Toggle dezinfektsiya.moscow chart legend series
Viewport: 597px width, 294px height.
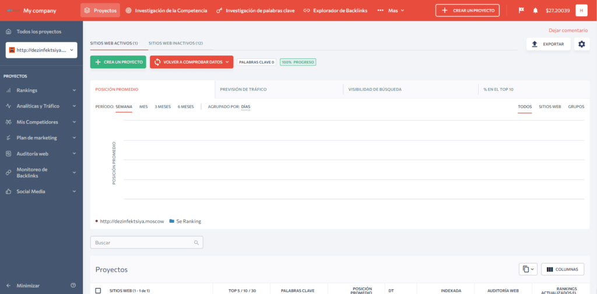click(128, 221)
